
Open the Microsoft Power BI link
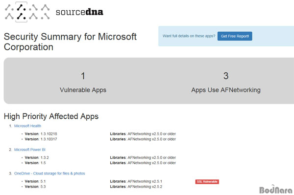30,150
